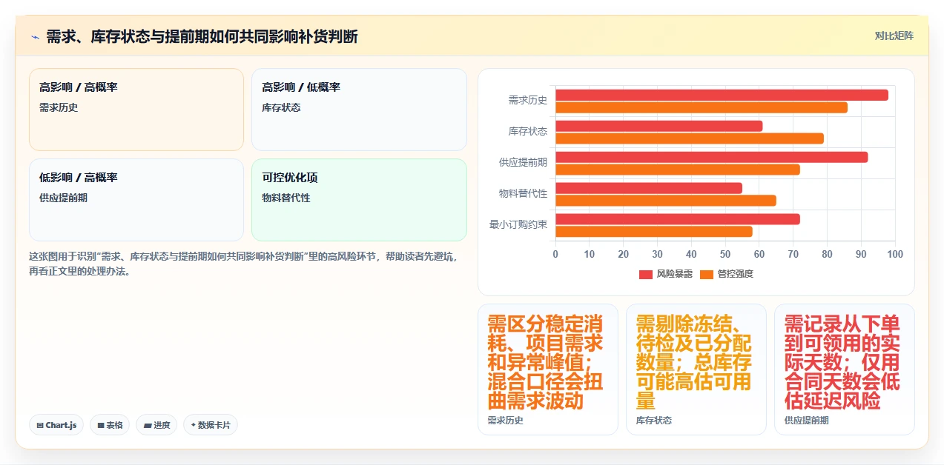Click the 需求历史 caption under orange card
Viewport: 944px width, 465px height.
(x=505, y=421)
